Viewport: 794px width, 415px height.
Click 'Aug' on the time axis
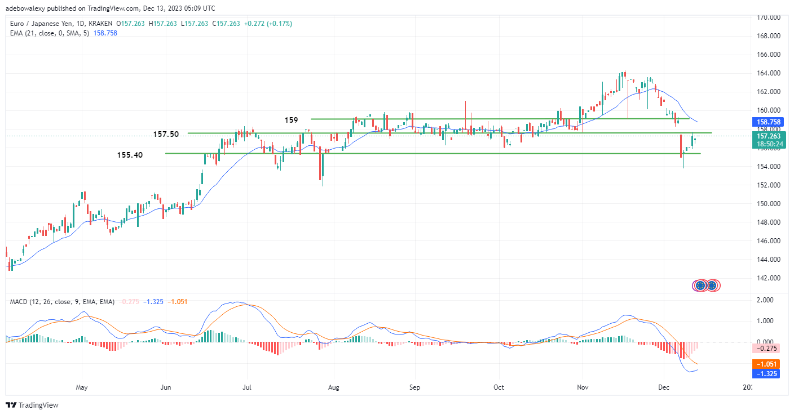pos(333,388)
